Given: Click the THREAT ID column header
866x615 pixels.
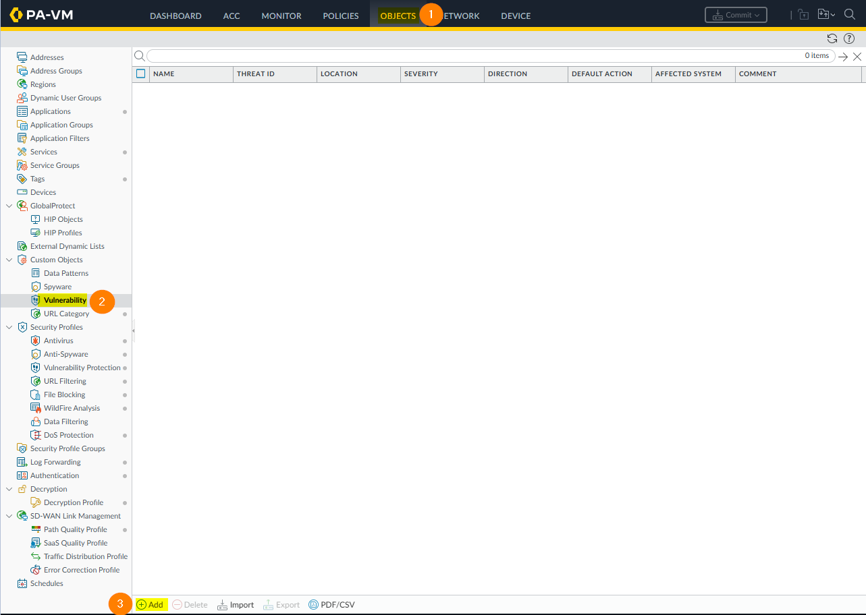Looking at the screenshot, I should pos(275,74).
